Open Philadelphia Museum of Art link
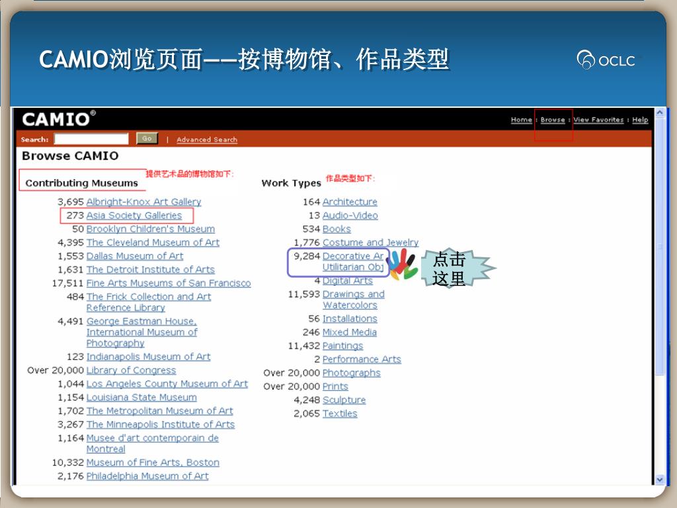Viewport: 677px width, 508px height. pos(147,476)
